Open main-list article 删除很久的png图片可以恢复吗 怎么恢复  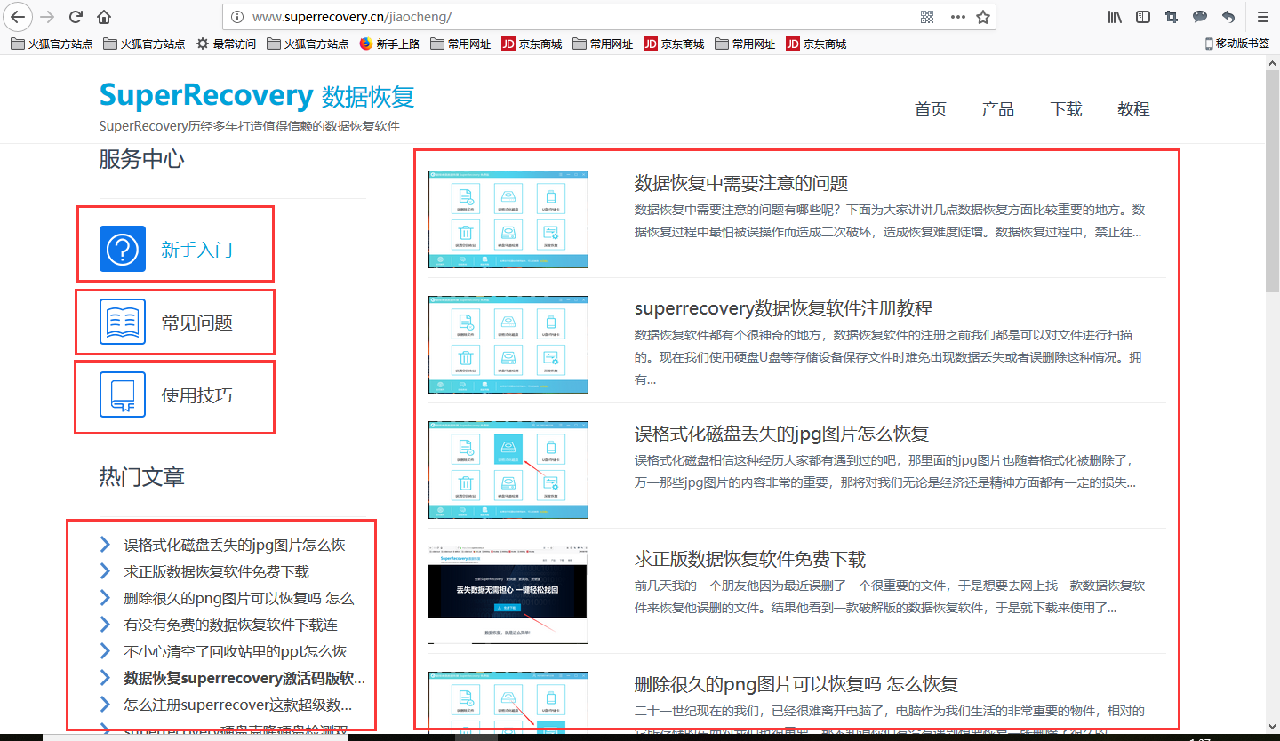coord(796,684)
